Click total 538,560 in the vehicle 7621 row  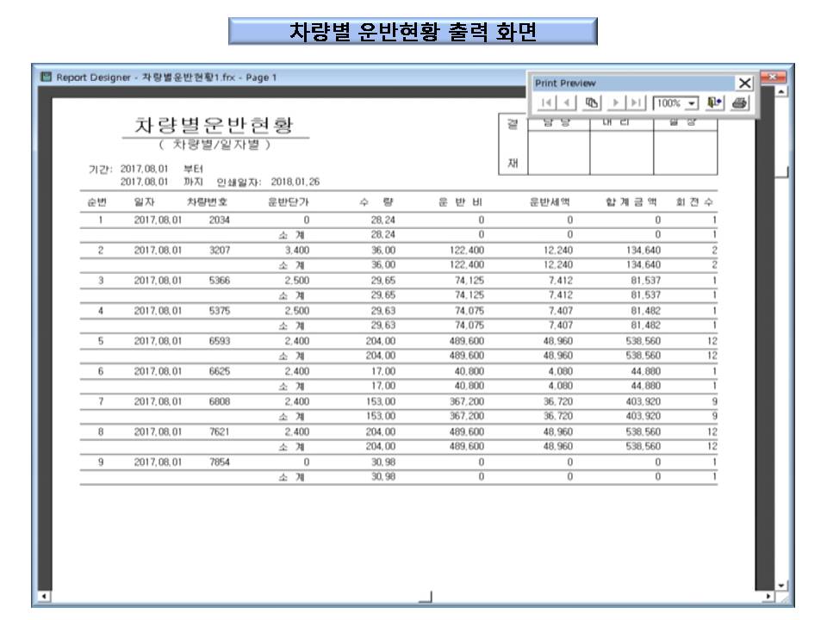(643, 431)
